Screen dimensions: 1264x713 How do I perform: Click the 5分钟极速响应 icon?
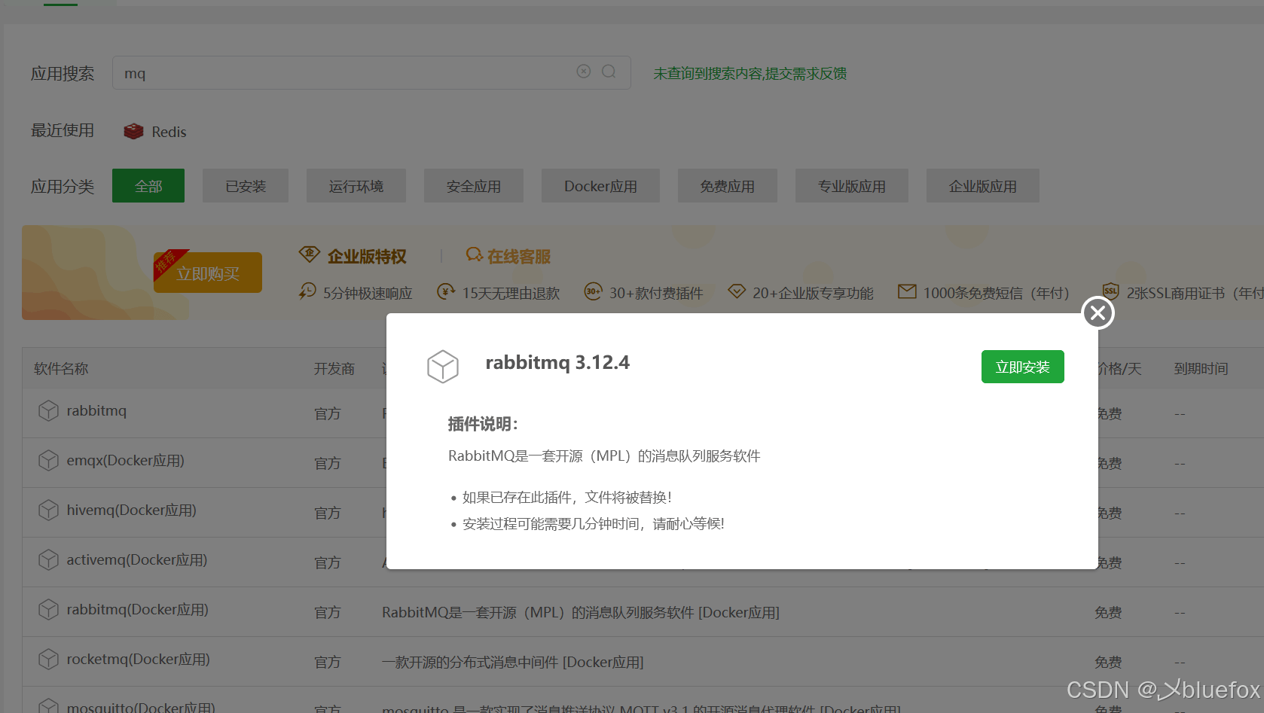tap(307, 291)
